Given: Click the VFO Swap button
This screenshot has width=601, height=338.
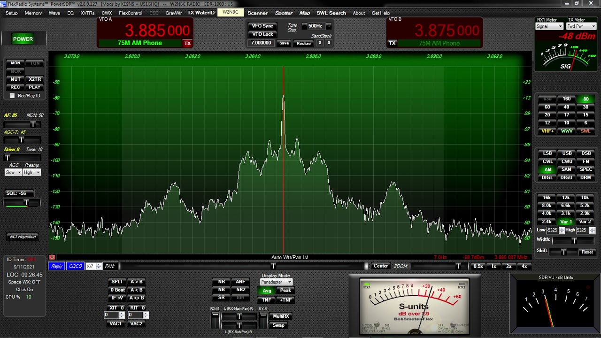Looking at the screenshot, I should [x=278, y=325].
